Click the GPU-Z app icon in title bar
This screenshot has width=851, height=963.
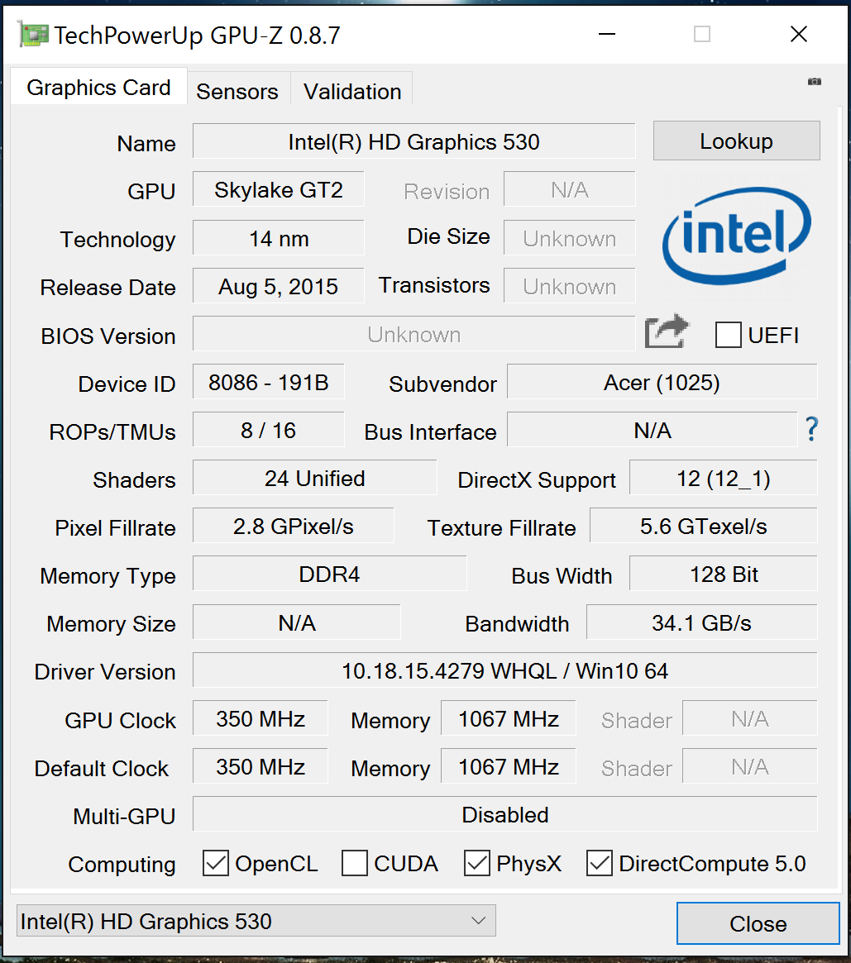click(33, 35)
